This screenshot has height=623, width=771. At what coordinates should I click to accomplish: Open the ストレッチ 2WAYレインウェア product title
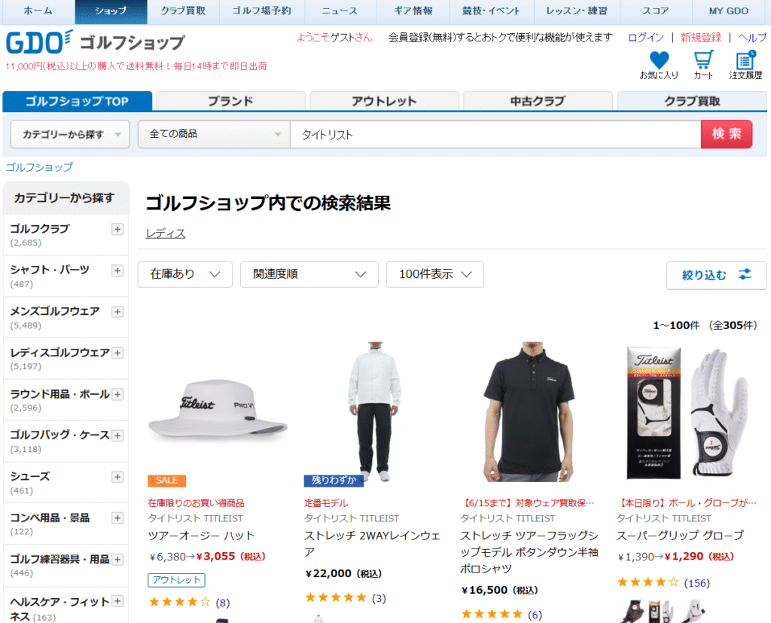pos(372,544)
